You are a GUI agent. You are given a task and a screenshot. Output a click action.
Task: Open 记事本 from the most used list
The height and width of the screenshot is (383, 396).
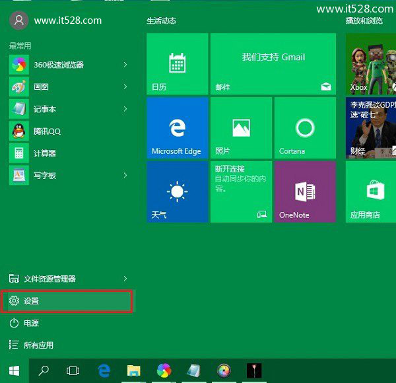coord(69,109)
